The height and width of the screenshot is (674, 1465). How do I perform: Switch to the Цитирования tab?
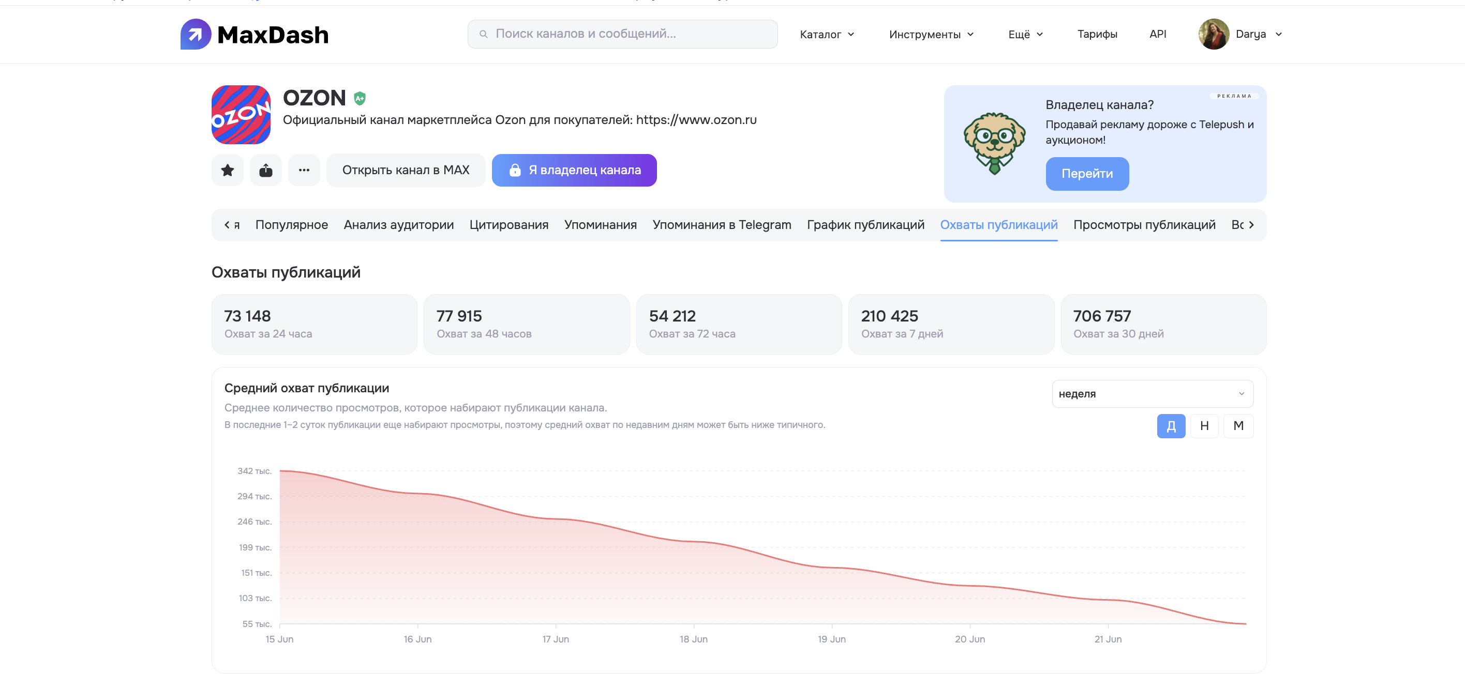509,225
